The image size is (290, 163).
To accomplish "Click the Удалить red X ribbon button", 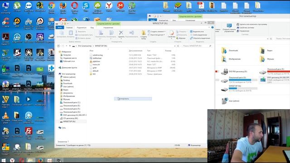I will (121, 34).
